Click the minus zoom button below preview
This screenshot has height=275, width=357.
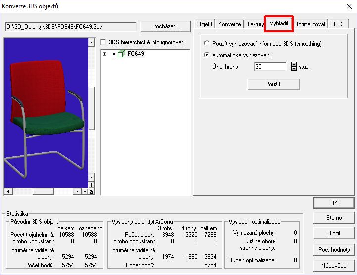(85, 192)
